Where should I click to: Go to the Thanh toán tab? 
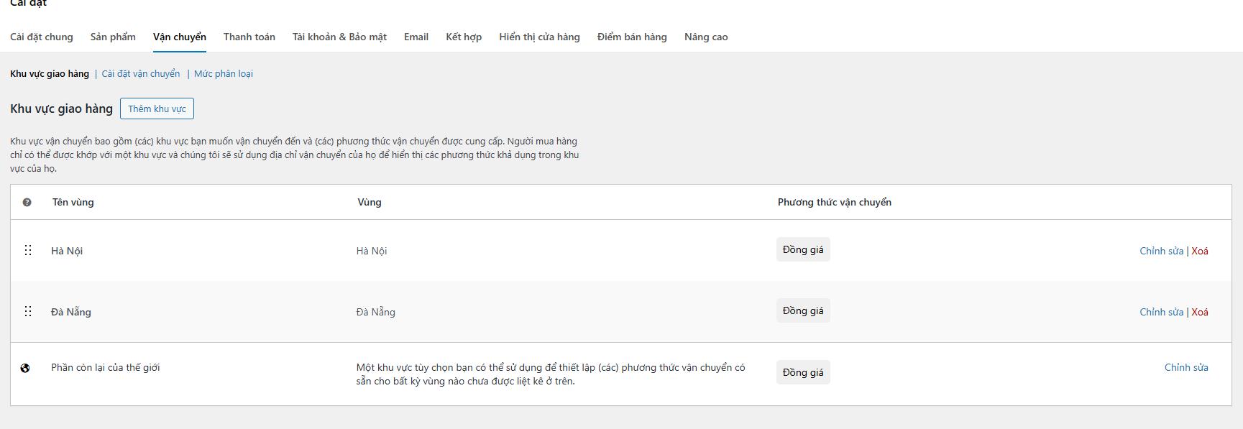pyautogui.click(x=249, y=37)
